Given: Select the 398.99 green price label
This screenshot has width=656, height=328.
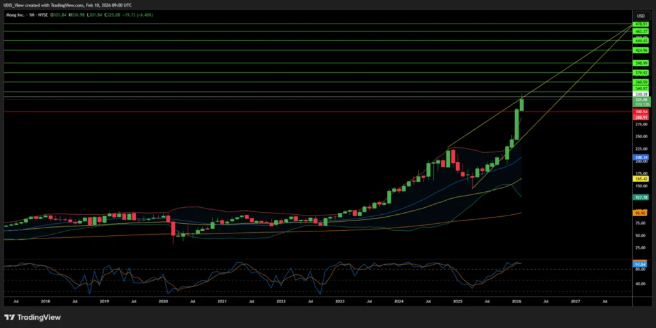Looking at the screenshot, I should (x=641, y=63).
